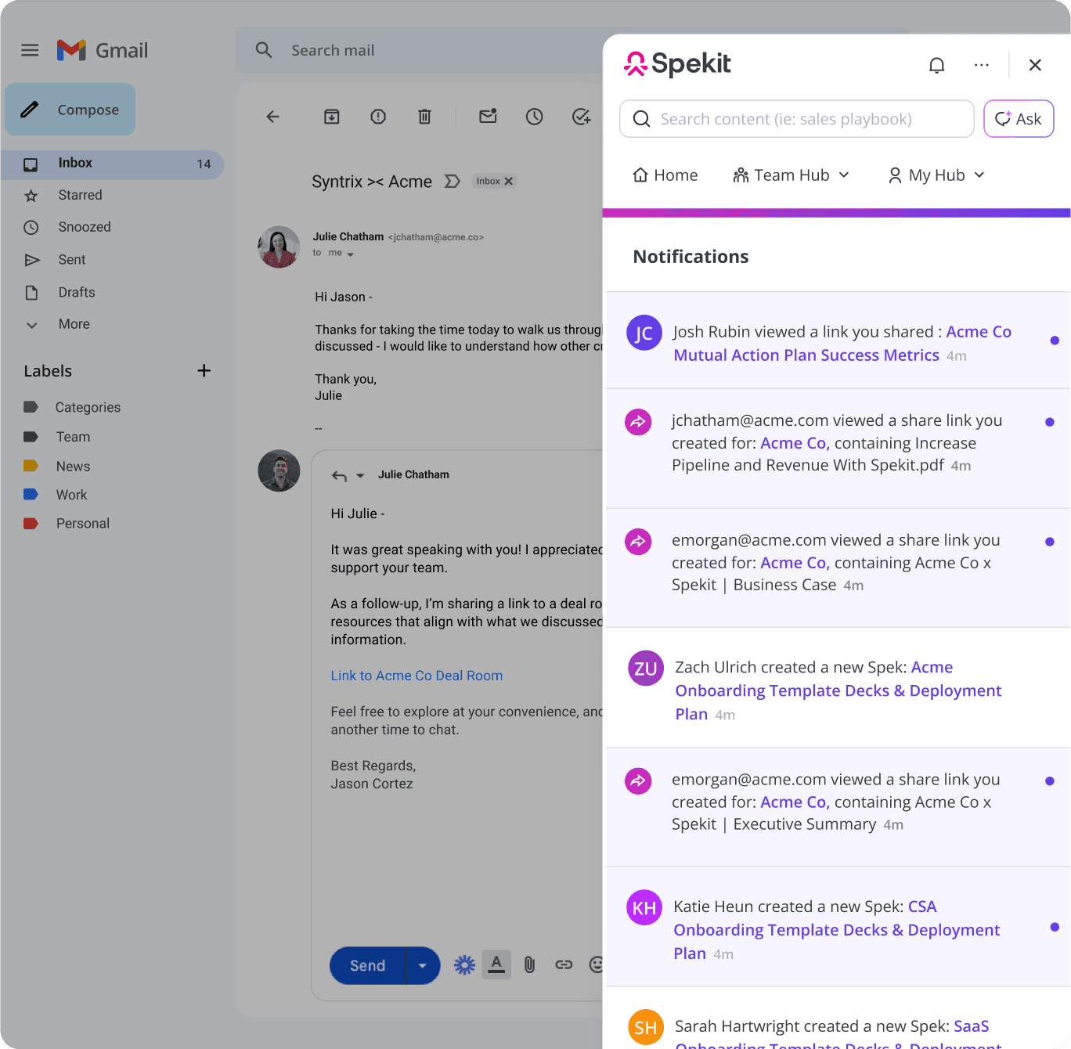Click Katie Heun's KH avatar
Image resolution: width=1071 pixels, height=1049 pixels.
coord(644,908)
